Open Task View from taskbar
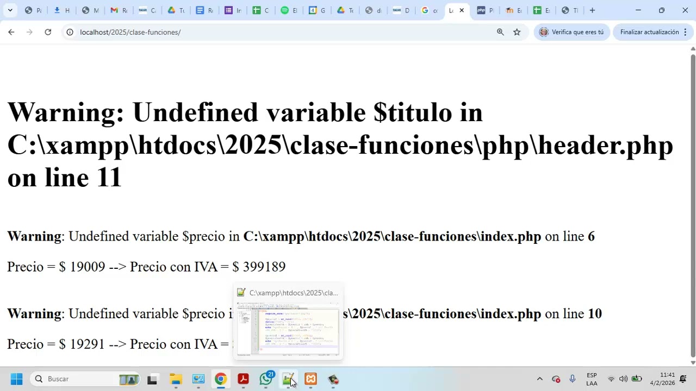Image resolution: width=696 pixels, height=391 pixels. [x=152, y=379]
